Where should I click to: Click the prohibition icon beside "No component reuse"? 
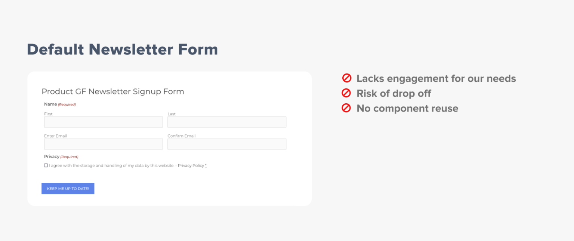pos(347,108)
